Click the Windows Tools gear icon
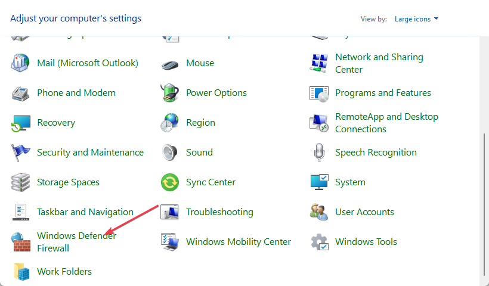Viewport: 489px width, 286px height. [x=320, y=242]
